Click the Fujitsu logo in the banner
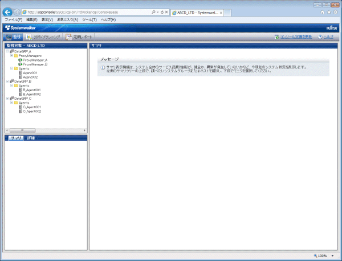 (332, 28)
